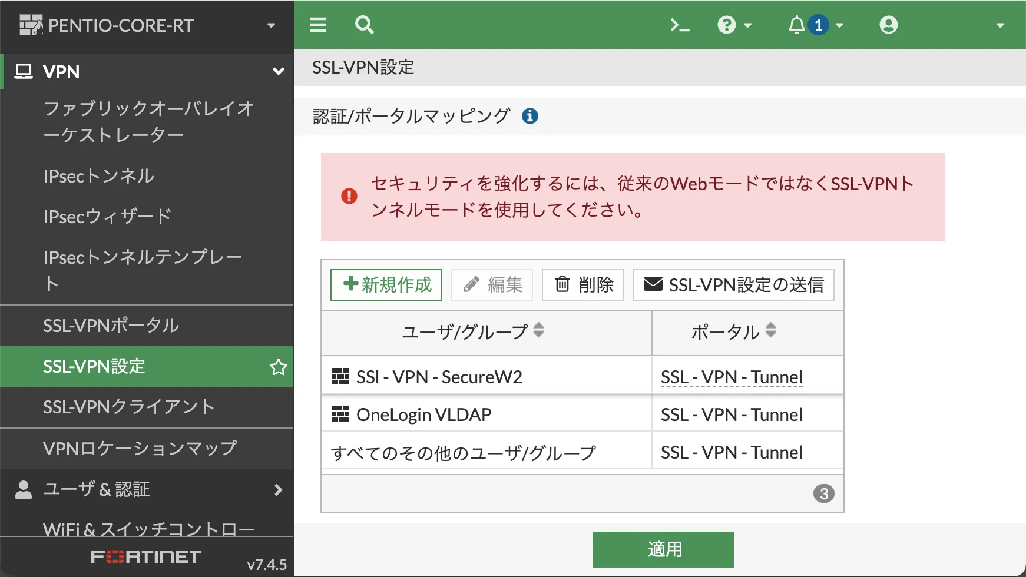Launch the CLI console icon
This screenshot has height=577, width=1026.
click(680, 25)
